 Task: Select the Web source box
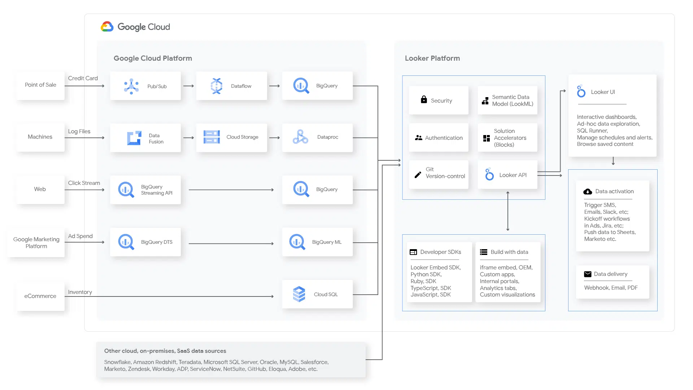(40, 190)
